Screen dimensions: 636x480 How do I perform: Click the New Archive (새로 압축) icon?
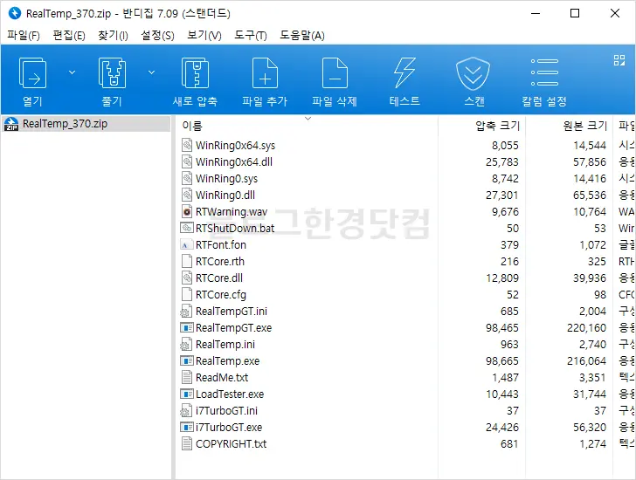pos(195,73)
